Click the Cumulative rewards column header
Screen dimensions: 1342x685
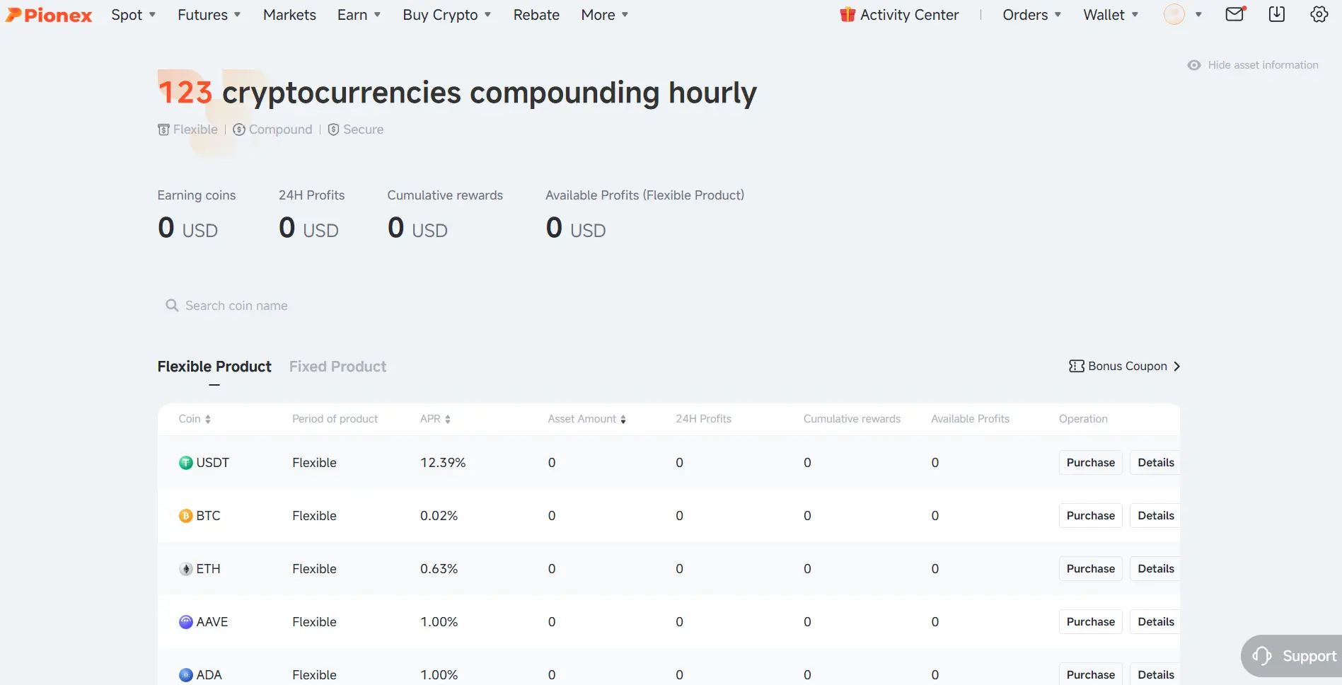tap(852, 419)
